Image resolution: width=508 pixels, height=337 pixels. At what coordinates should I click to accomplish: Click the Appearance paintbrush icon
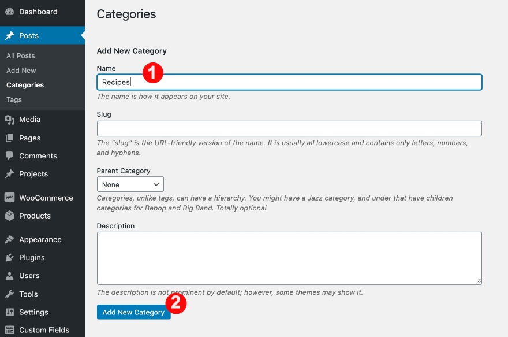[10, 240]
